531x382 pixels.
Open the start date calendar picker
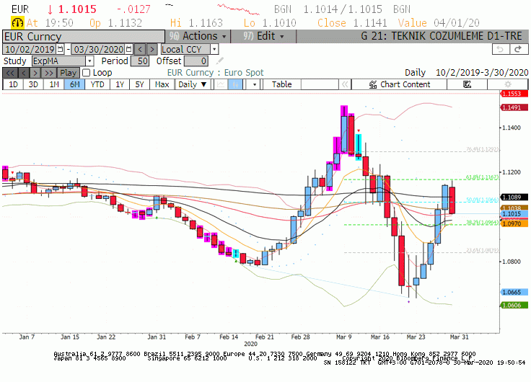[x=60, y=50]
